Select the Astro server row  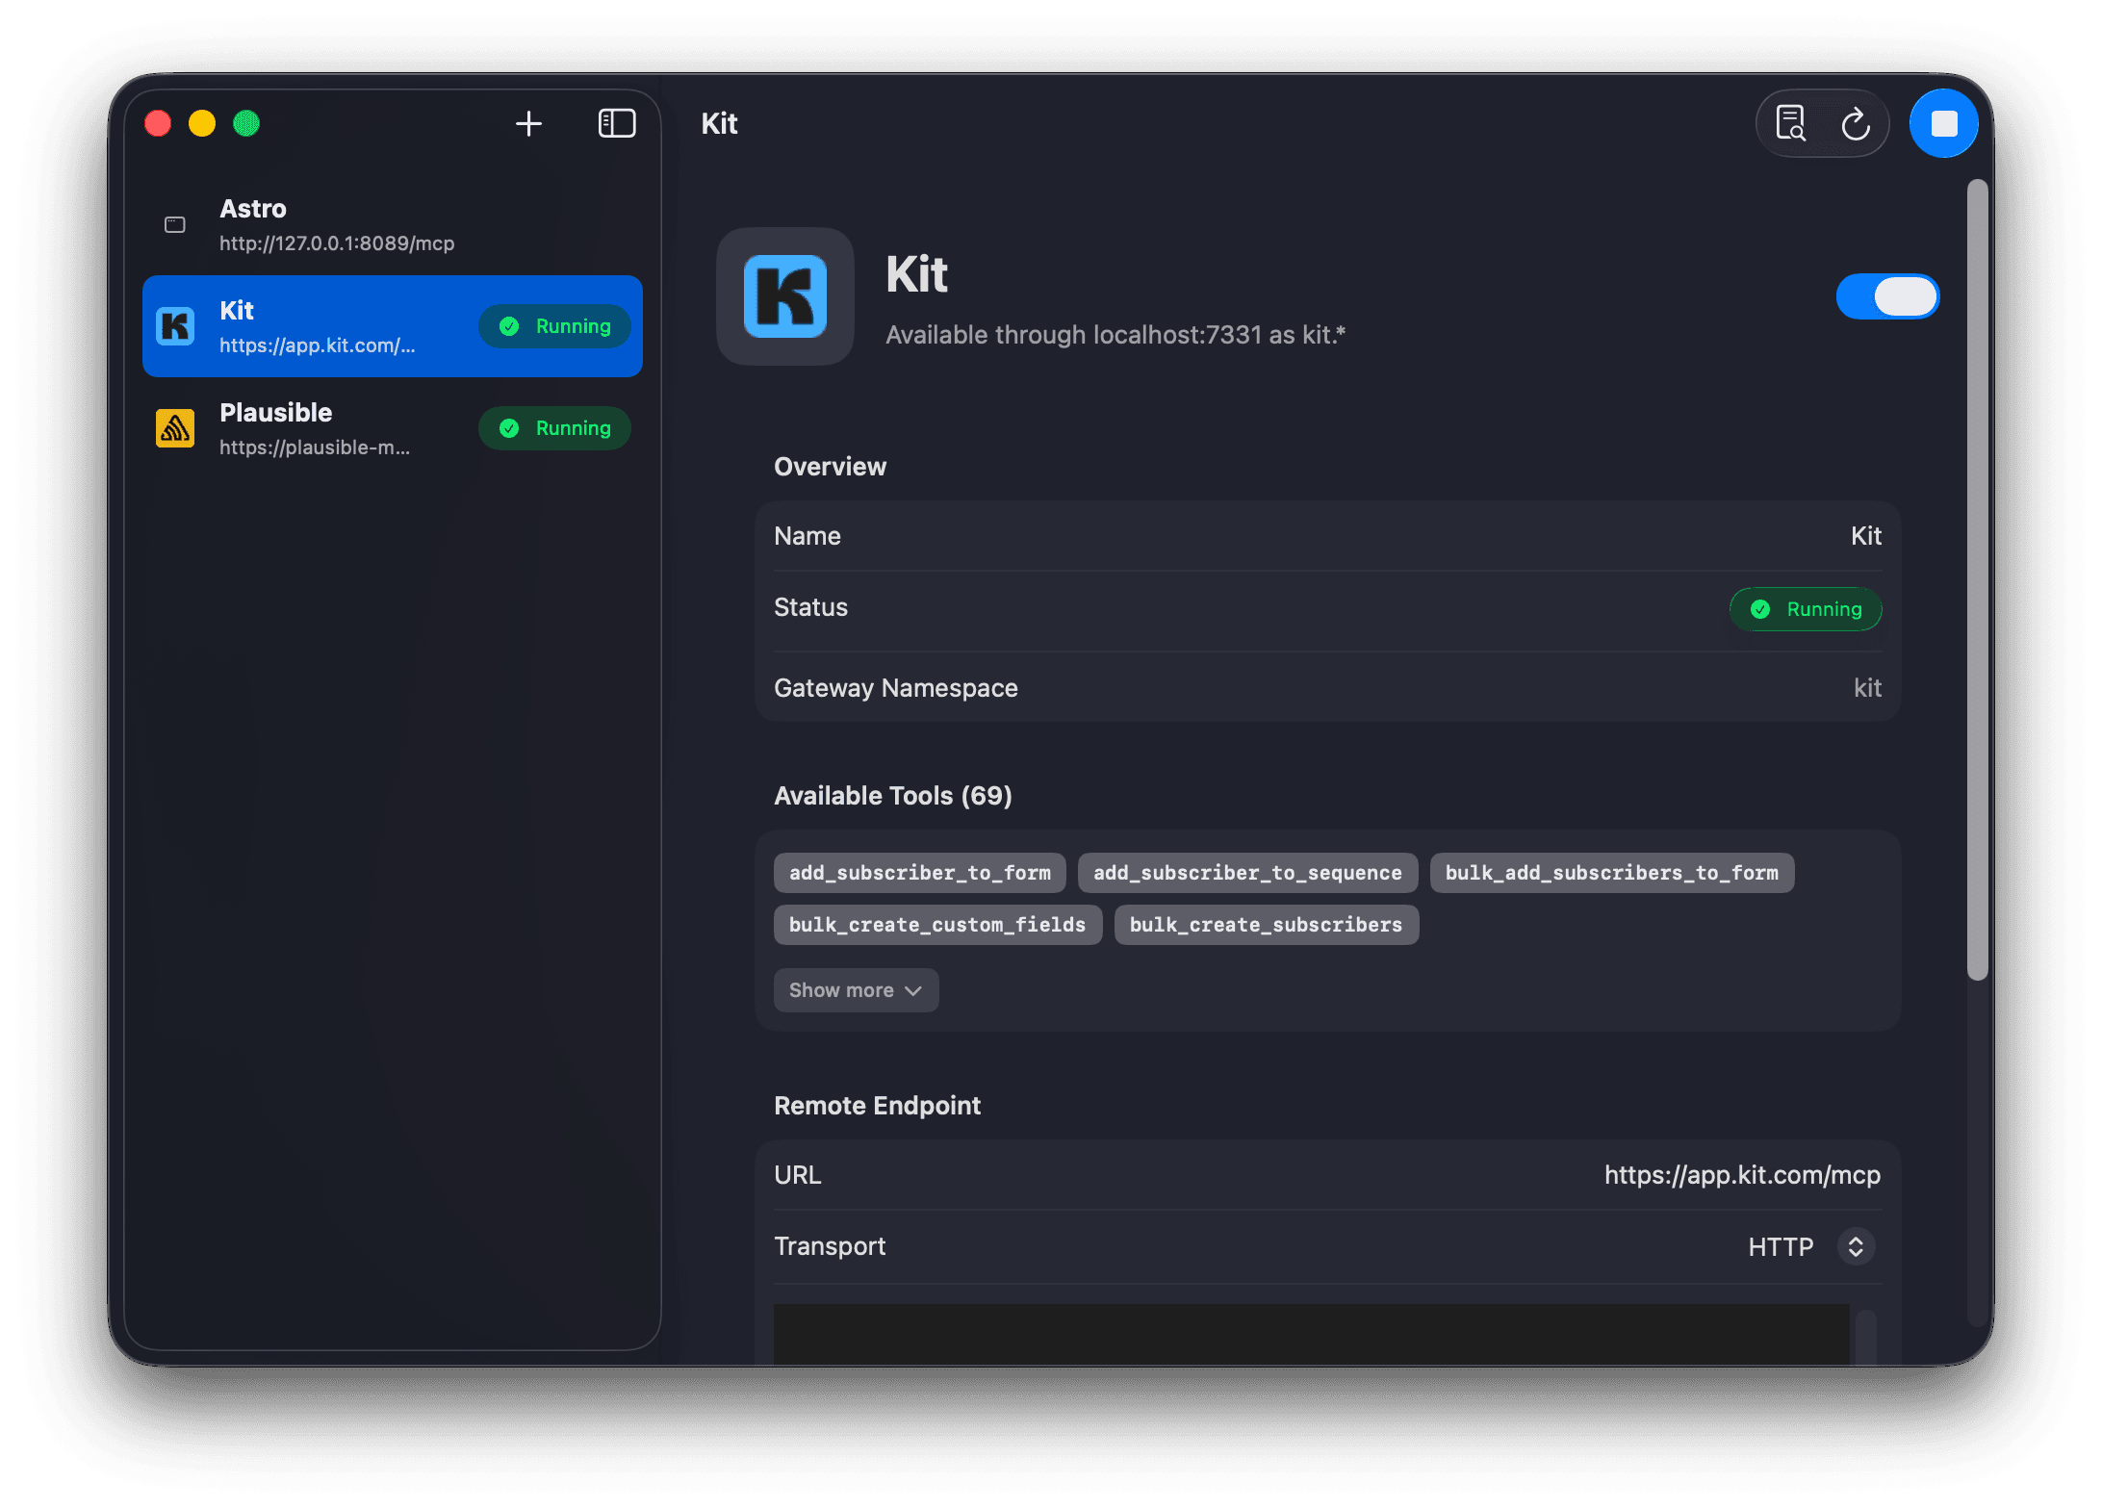pyautogui.click(x=393, y=225)
